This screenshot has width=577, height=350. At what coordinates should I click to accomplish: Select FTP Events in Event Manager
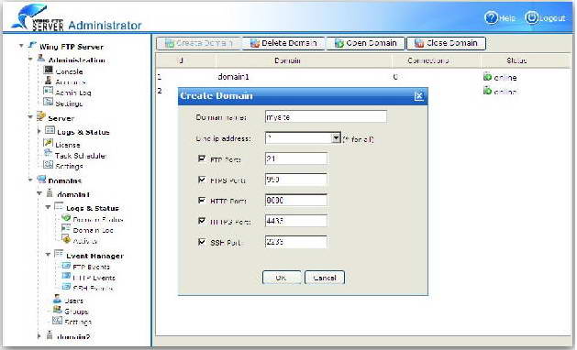coord(91,267)
